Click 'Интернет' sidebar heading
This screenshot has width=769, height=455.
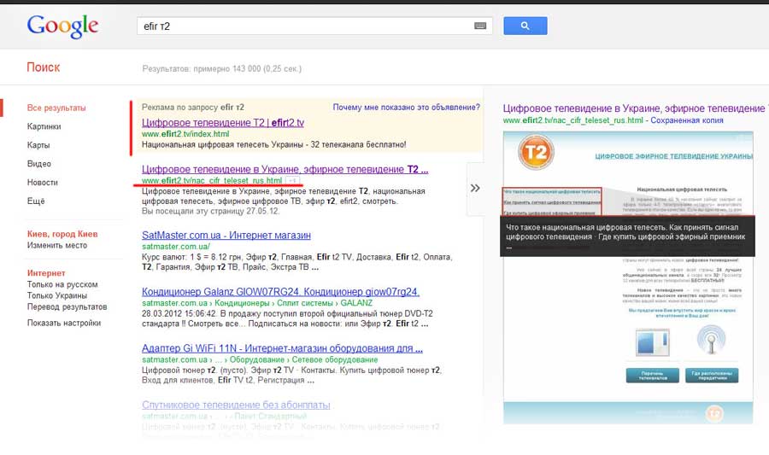[46, 273]
